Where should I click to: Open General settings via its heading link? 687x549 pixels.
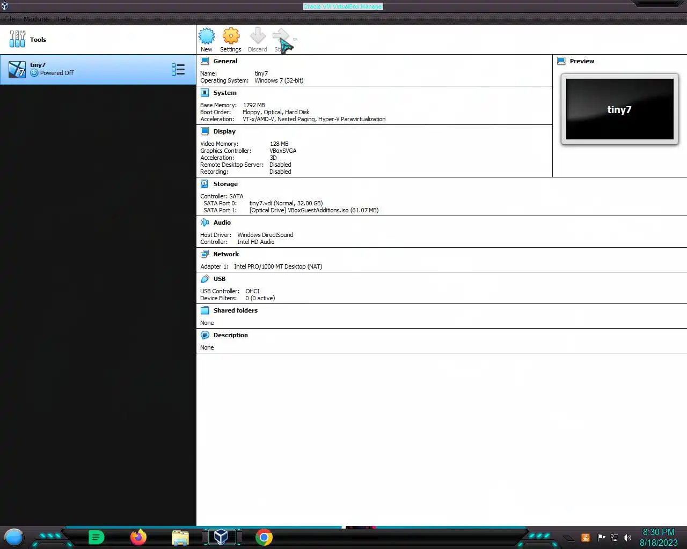(x=225, y=61)
